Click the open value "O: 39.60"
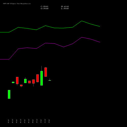 [44, 9]
